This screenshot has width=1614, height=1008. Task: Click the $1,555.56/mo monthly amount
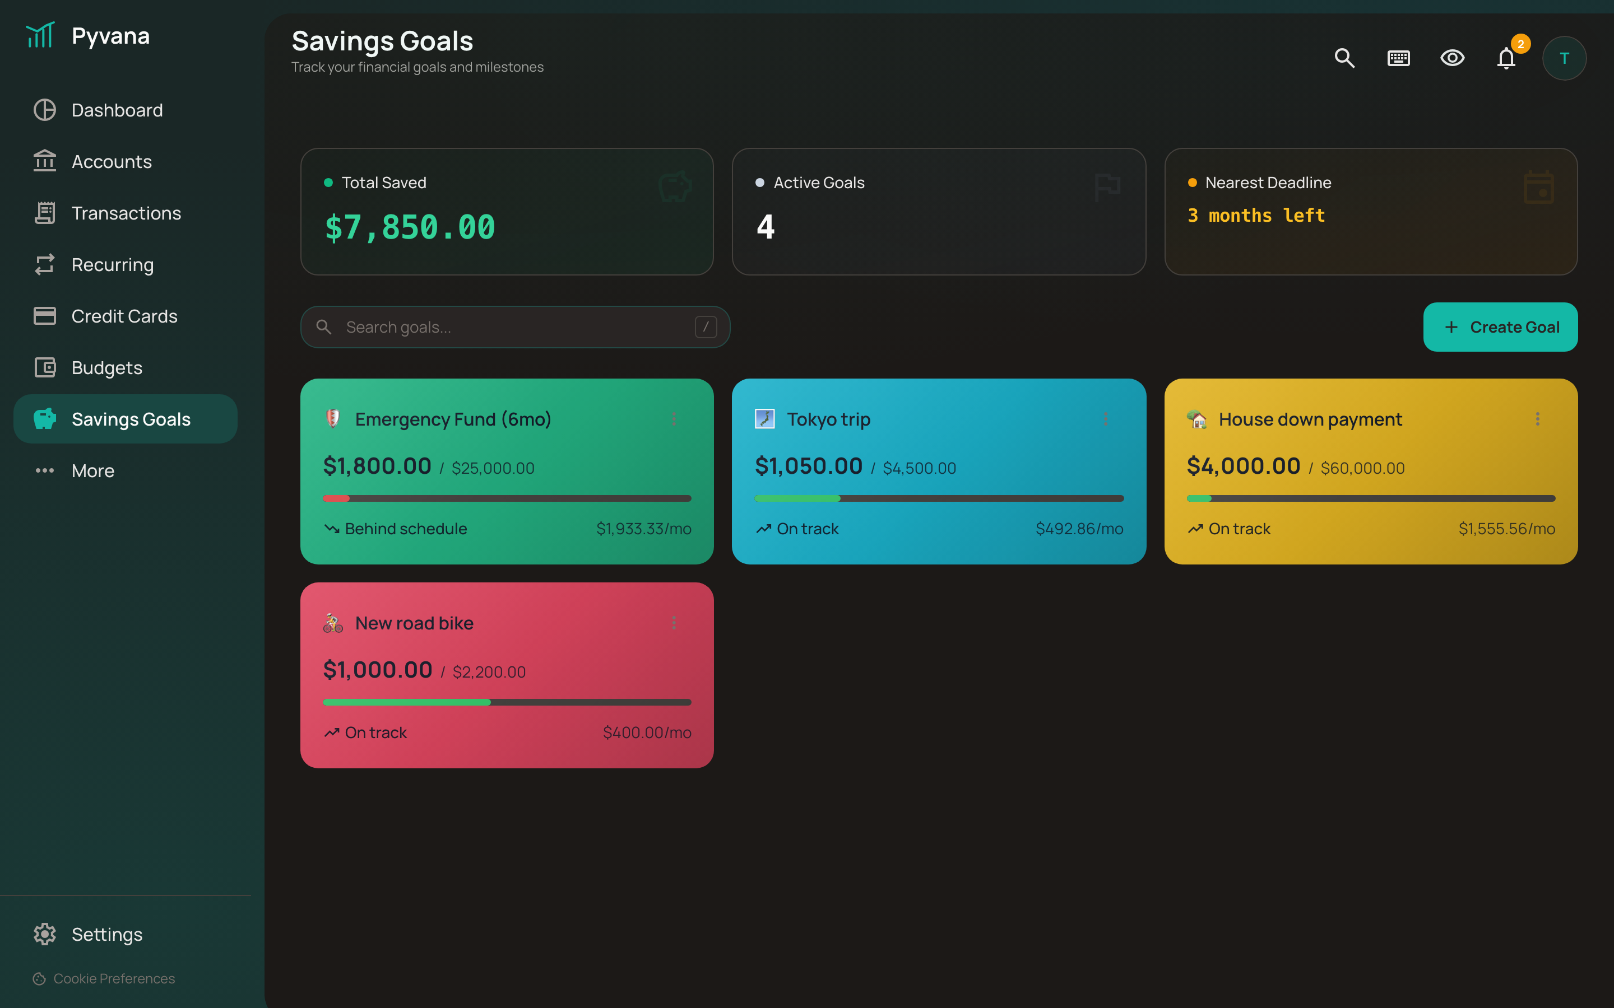(x=1506, y=529)
